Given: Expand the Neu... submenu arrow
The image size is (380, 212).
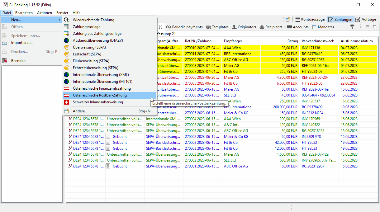Looking at the screenshot, I should [x=59, y=20].
